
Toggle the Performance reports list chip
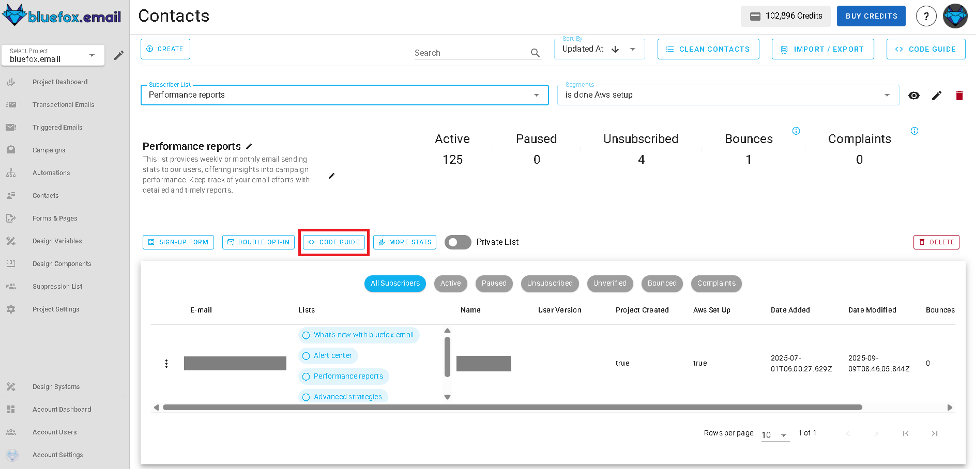[344, 377]
